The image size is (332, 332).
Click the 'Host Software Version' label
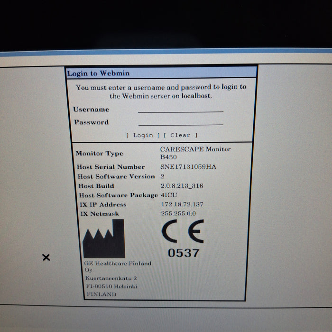click(116, 176)
